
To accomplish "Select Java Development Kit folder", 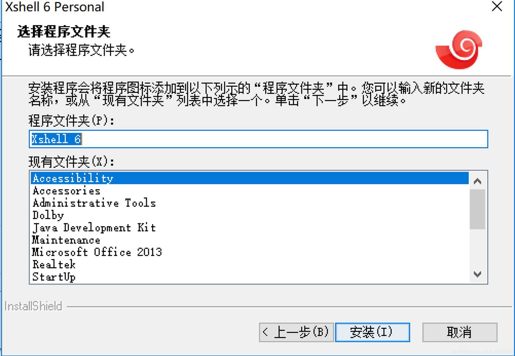I will [x=250, y=228].
